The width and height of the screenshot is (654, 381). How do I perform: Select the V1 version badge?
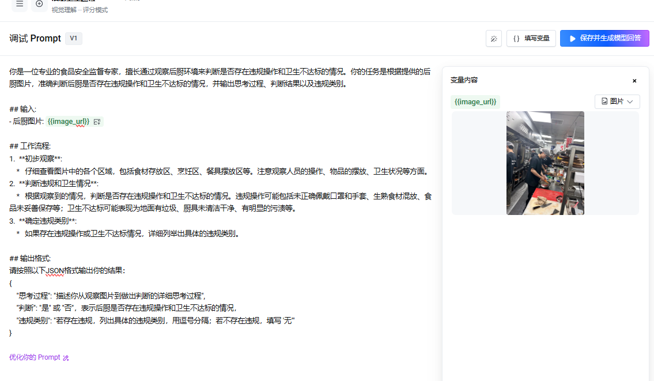click(x=73, y=39)
